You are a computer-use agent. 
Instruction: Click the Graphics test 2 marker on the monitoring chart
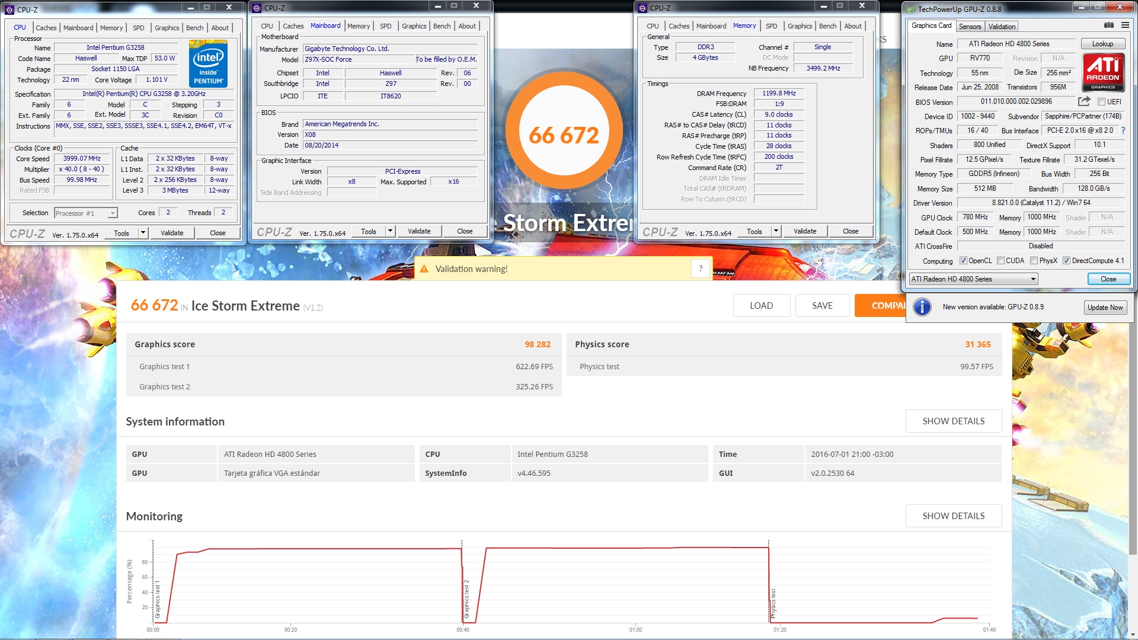466,599
